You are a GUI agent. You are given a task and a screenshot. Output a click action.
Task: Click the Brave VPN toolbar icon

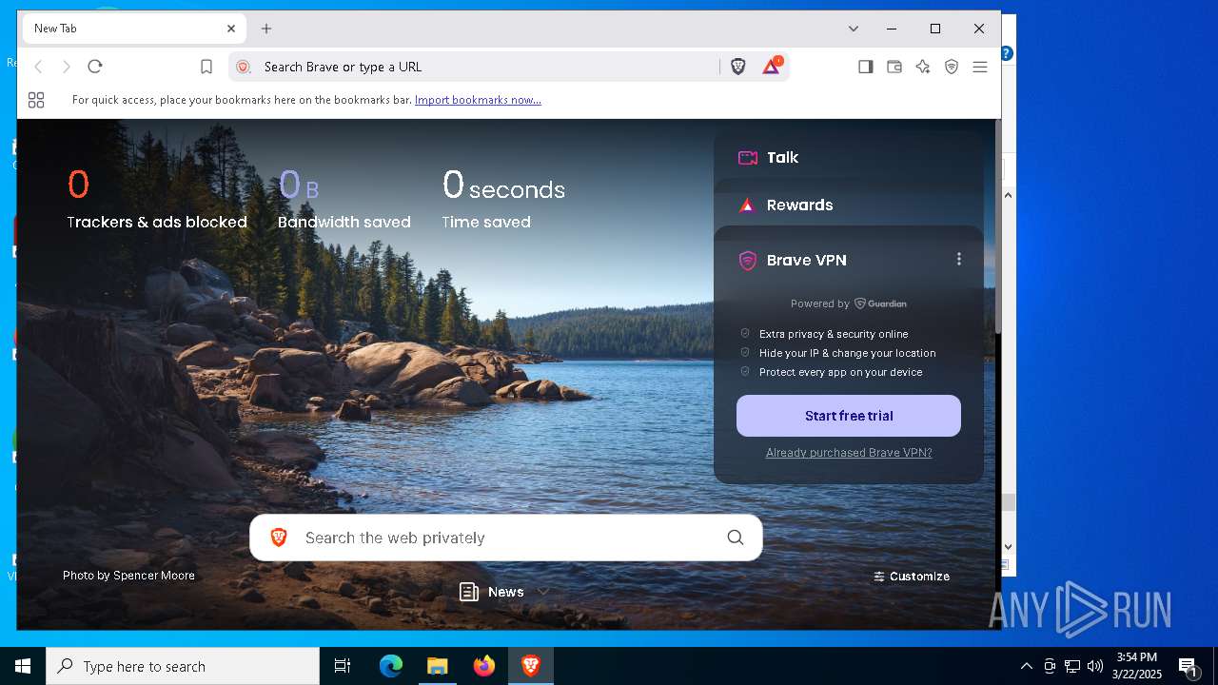[952, 67]
